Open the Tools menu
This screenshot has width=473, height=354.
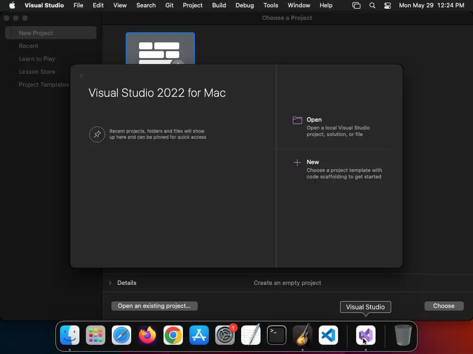click(x=271, y=5)
